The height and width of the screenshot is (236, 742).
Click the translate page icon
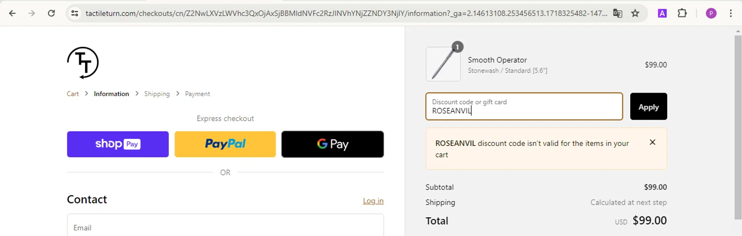click(617, 13)
